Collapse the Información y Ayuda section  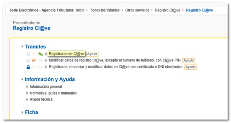(22, 80)
